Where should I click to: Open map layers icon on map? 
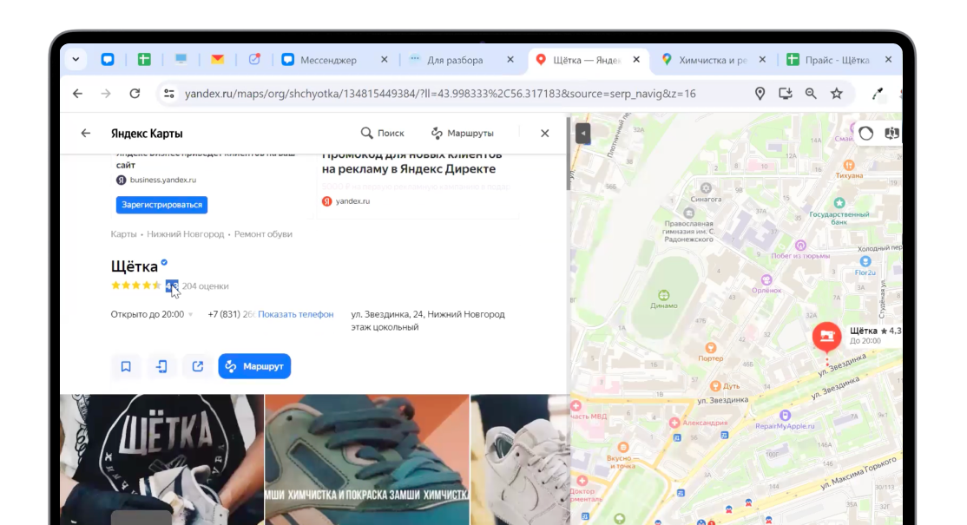(x=891, y=134)
